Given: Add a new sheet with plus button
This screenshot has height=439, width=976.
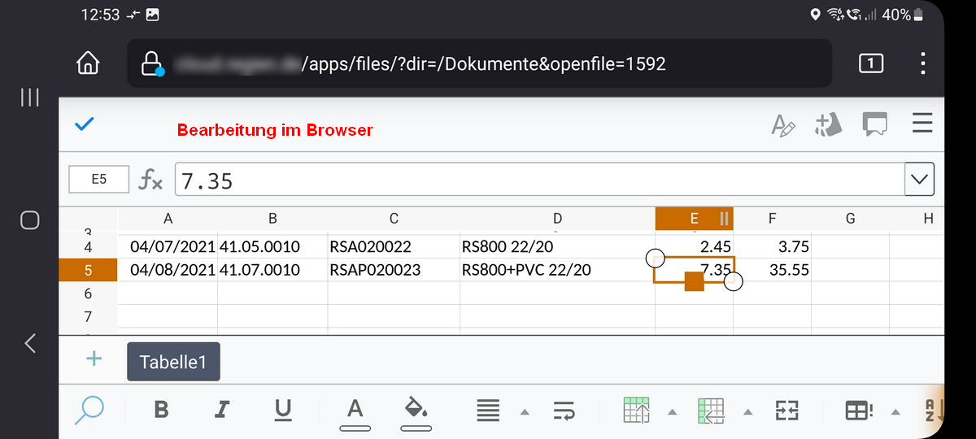Looking at the screenshot, I should [x=94, y=359].
